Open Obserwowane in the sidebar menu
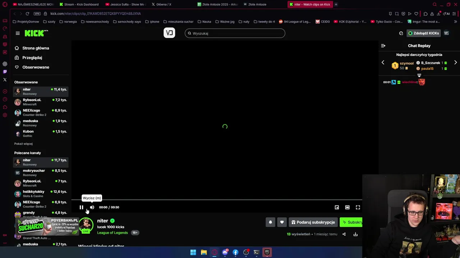 pos(36,67)
